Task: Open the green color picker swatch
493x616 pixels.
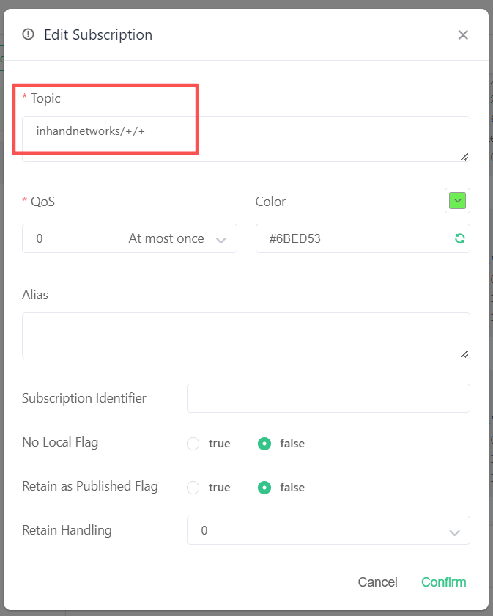Action: click(457, 200)
